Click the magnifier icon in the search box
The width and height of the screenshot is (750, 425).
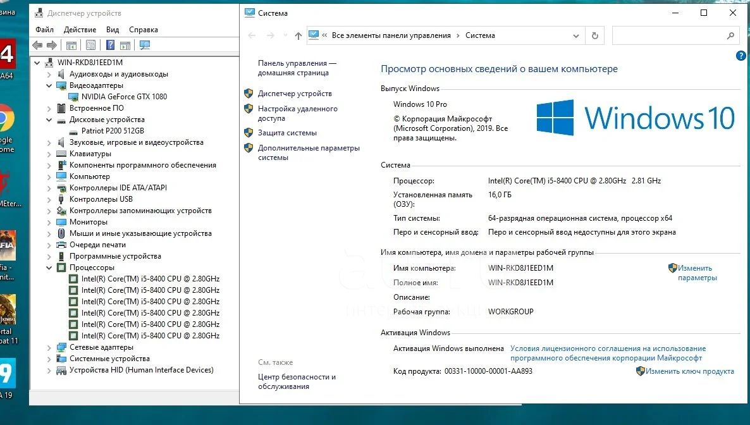730,35
